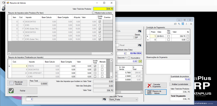217x106 pixels.
Task: Click Vr. Total column header
Action: (x=136, y=68)
